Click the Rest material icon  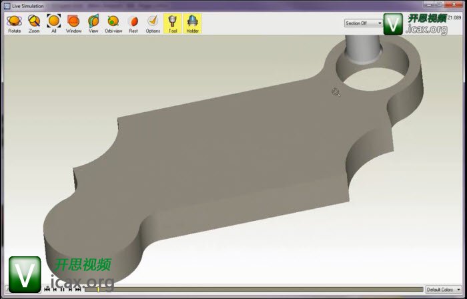(x=133, y=23)
